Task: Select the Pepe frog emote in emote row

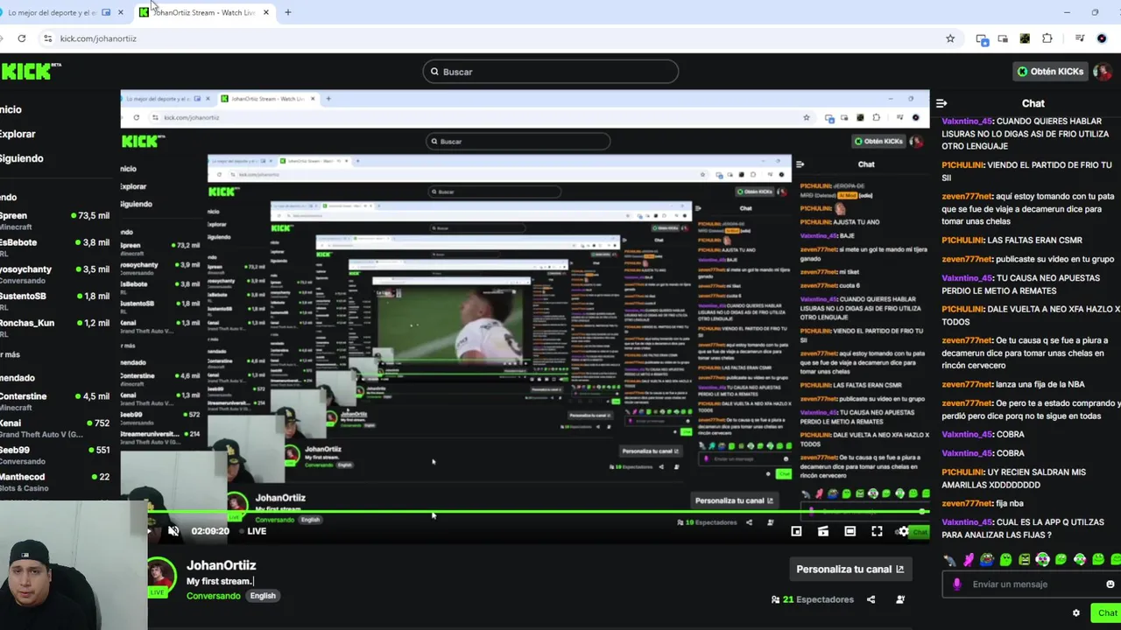Action: [987, 559]
